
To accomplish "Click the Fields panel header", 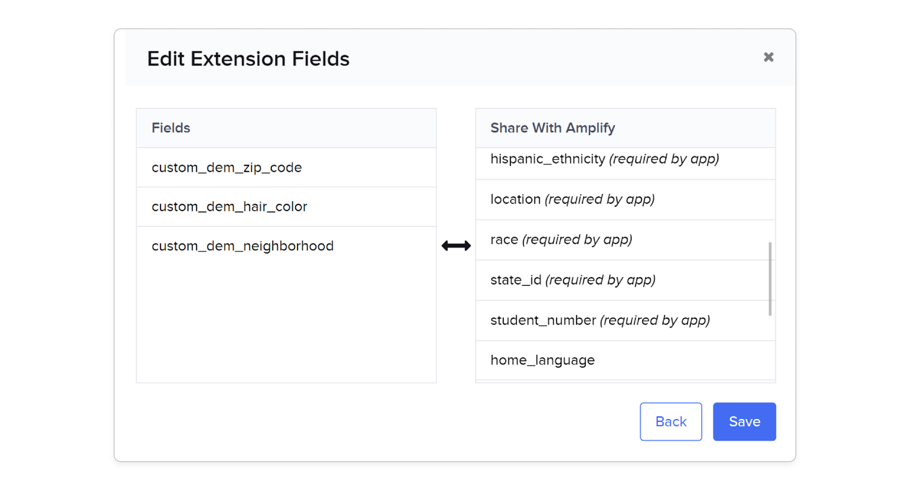I will pyautogui.click(x=171, y=128).
